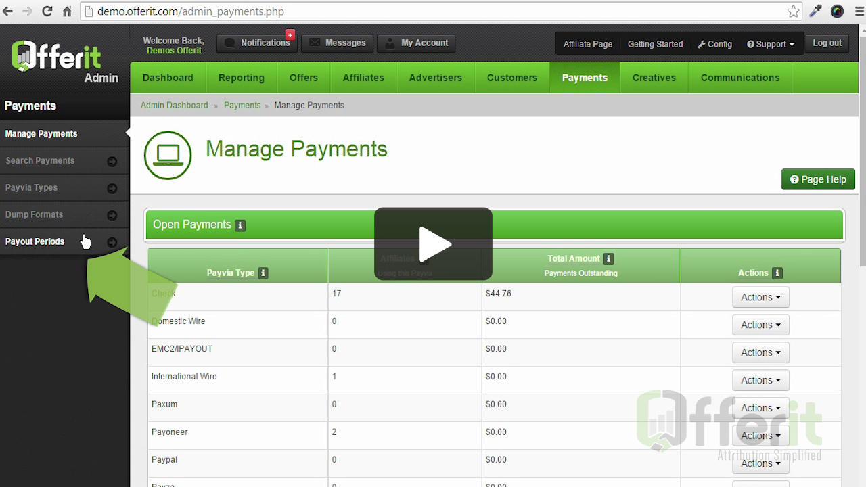Switch to Reporting tab

pos(242,78)
